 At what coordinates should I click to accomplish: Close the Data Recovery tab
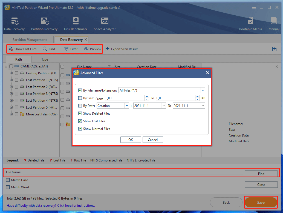click(x=86, y=39)
